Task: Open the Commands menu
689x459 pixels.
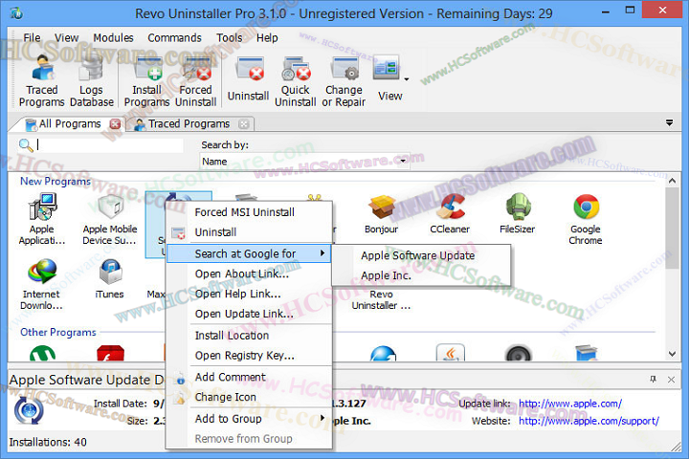Action: tap(174, 38)
